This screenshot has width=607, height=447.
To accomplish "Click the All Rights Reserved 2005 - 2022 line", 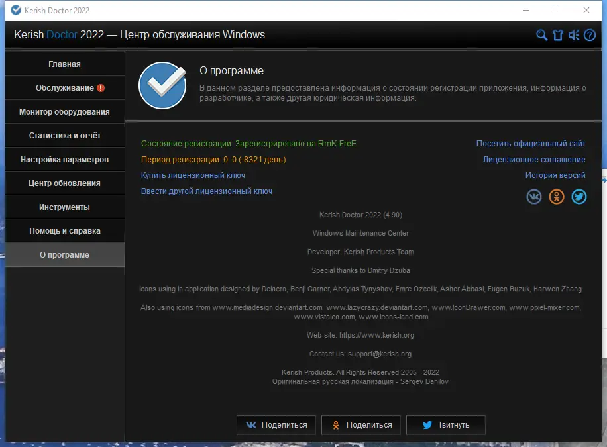I will pos(360,372).
